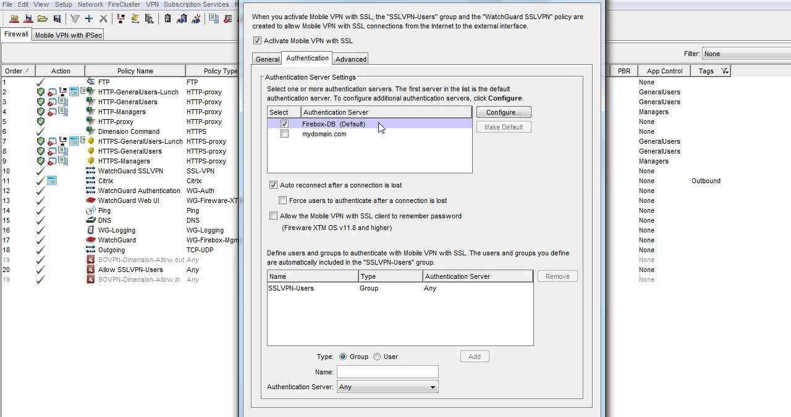Viewport: 791px width, 417px height.
Task: Switch to the General tab
Action: (268, 59)
